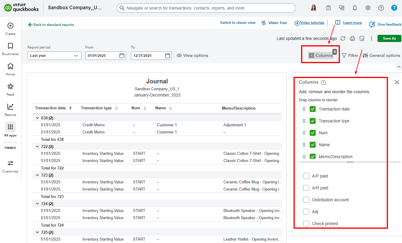Collapse the 723 transaction group

point(37,175)
